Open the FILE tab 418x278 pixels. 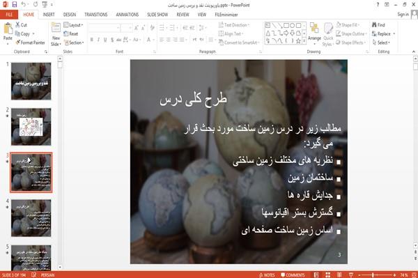(9, 15)
